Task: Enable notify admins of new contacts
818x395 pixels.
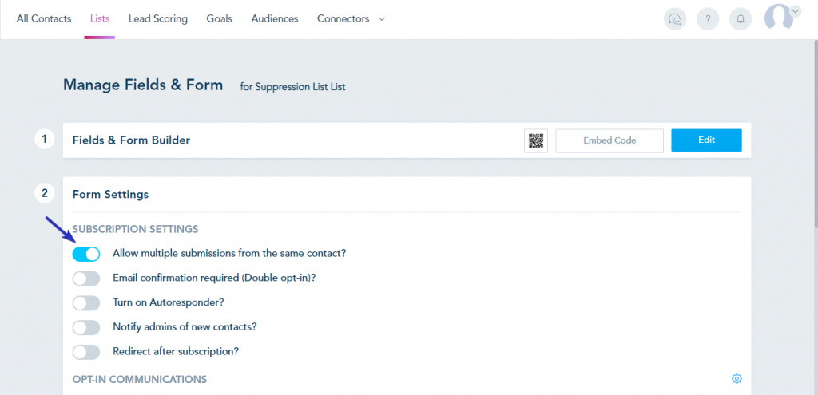Action: 86,327
